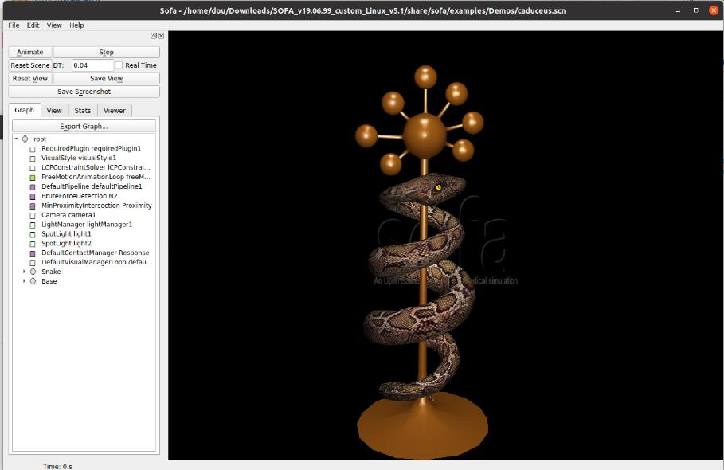Click the LightManager node icon

33,225
